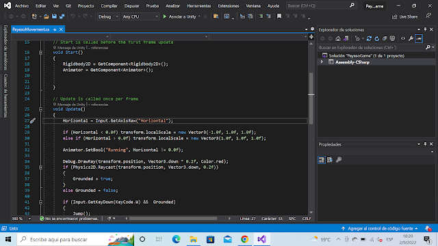This screenshot has width=438, height=246.
Task: Save the current file with the disk icon
Action: (x=54, y=16)
